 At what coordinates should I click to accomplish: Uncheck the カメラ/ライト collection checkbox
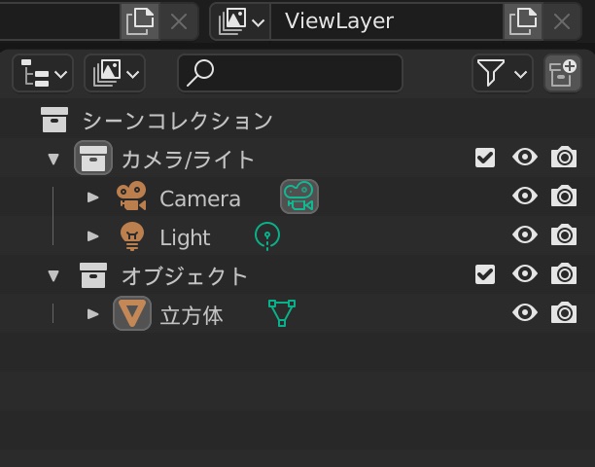(485, 158)
